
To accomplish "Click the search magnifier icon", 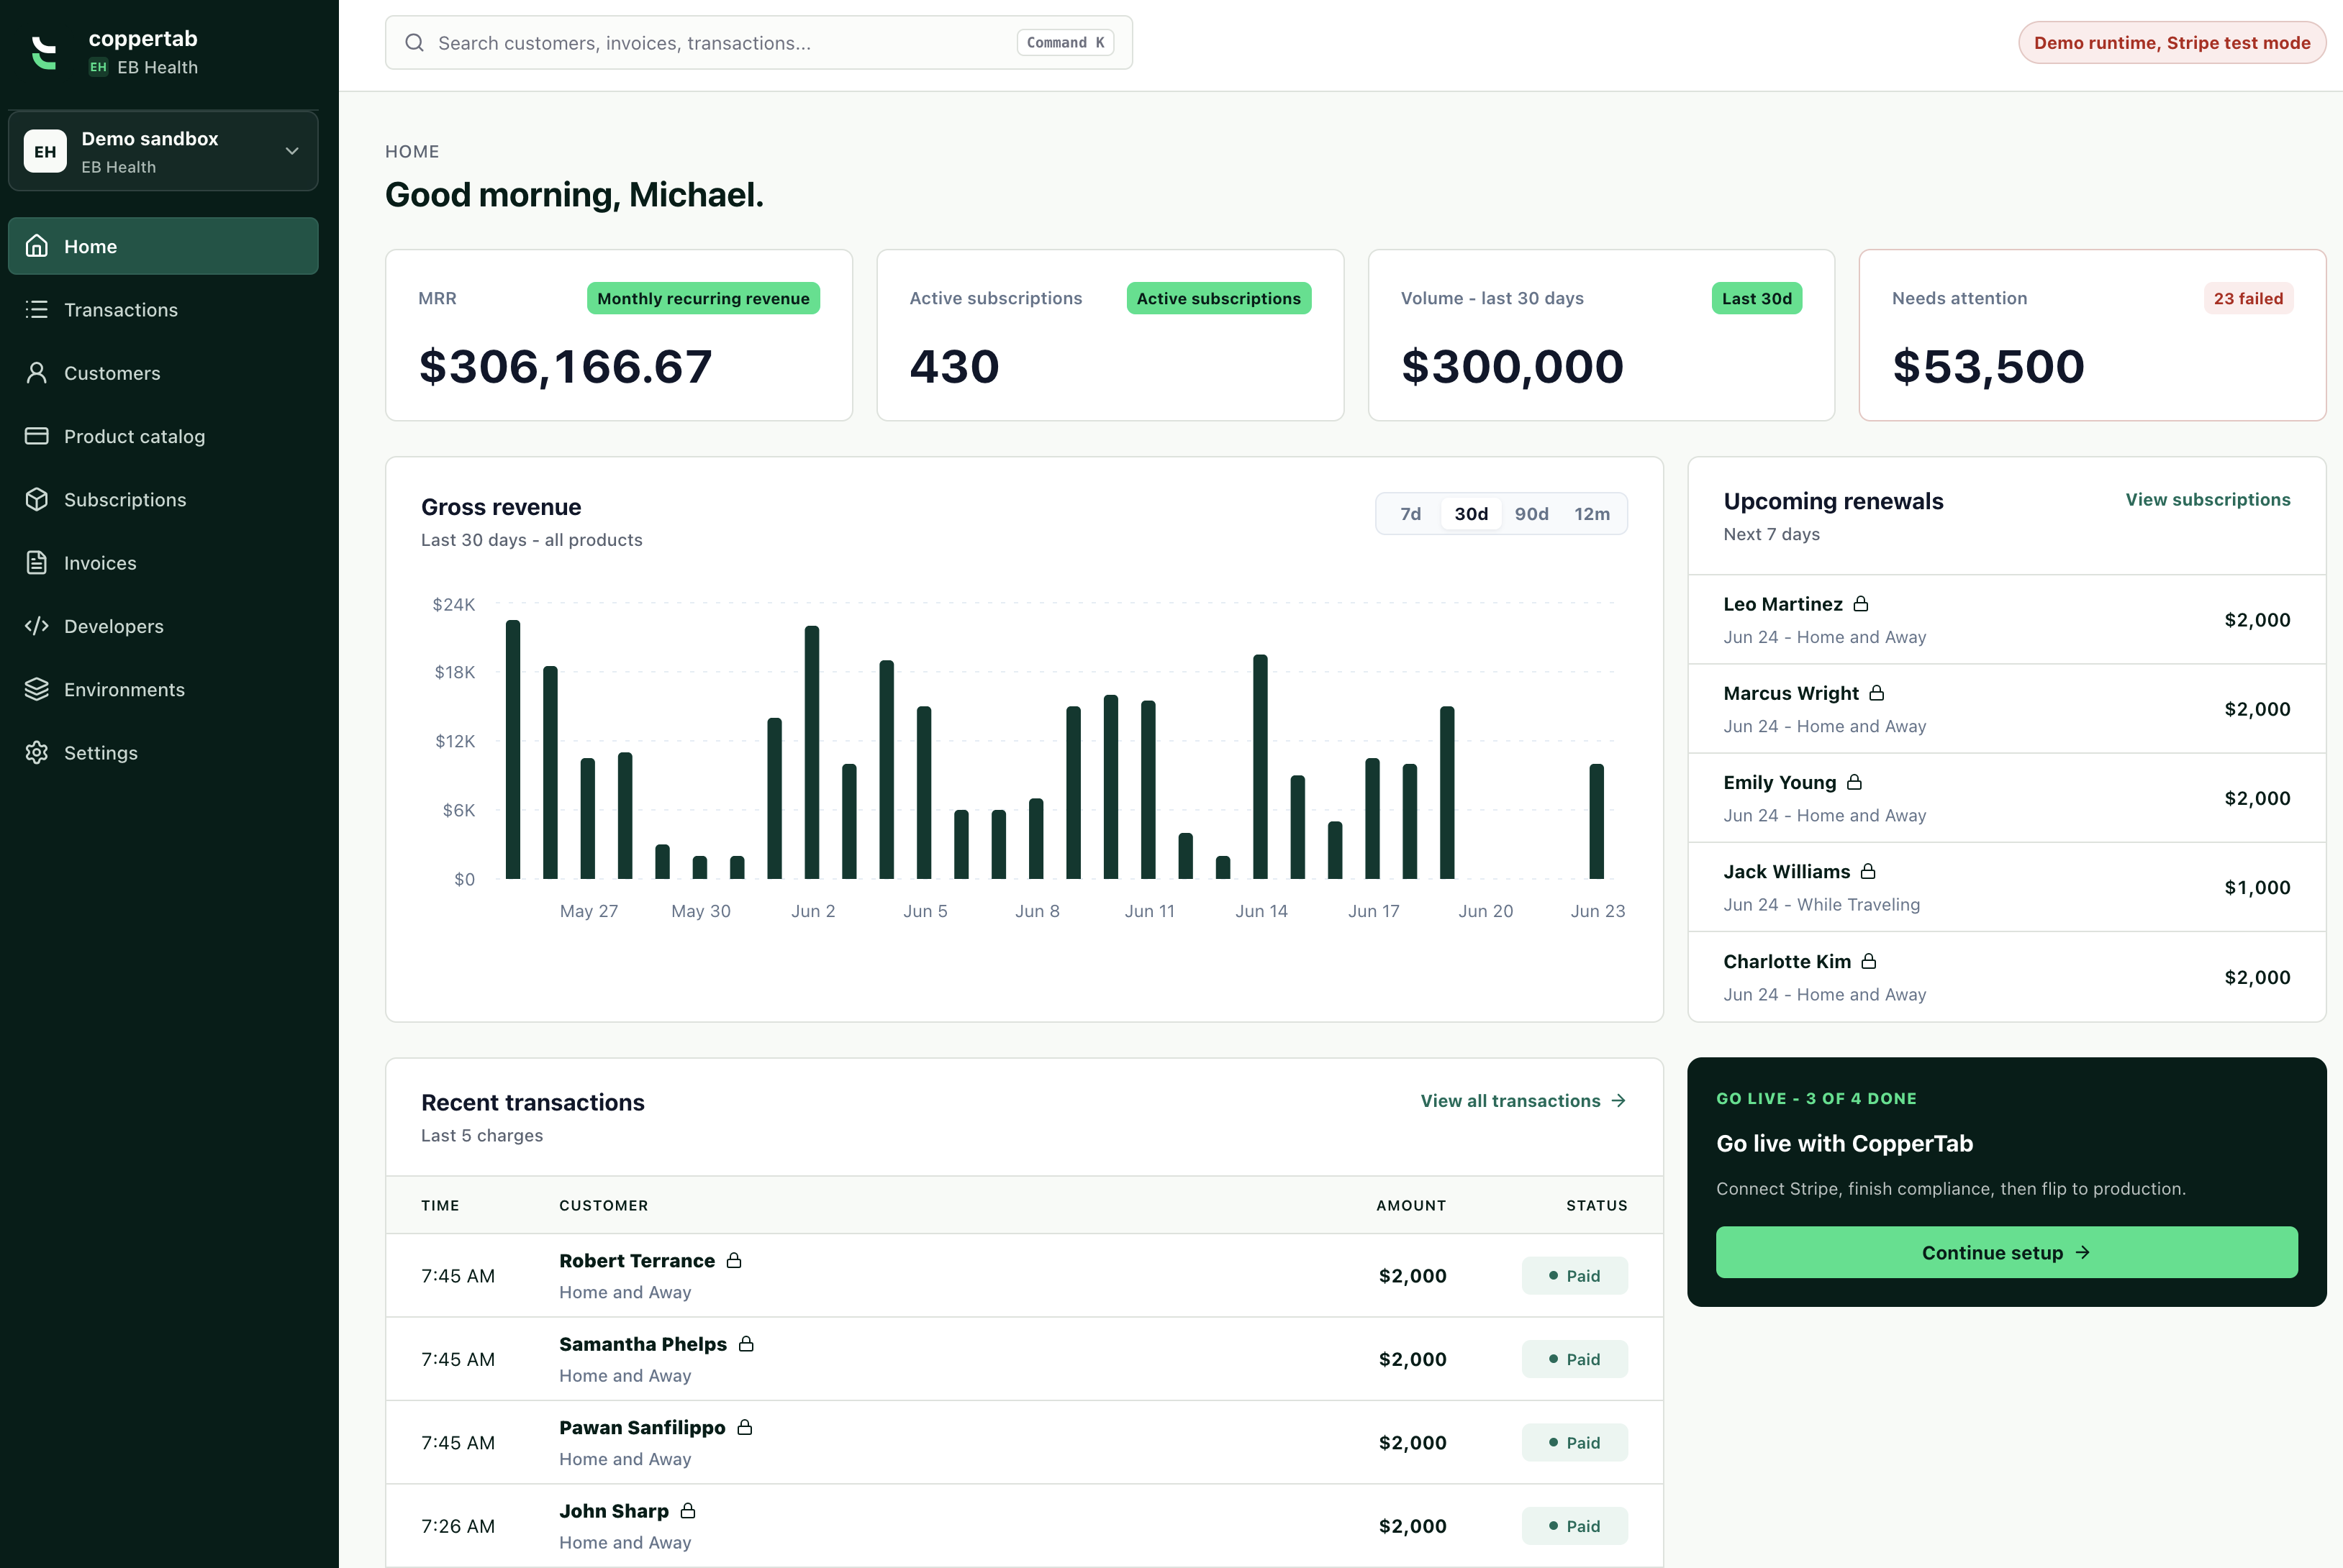I will [414, 43].
